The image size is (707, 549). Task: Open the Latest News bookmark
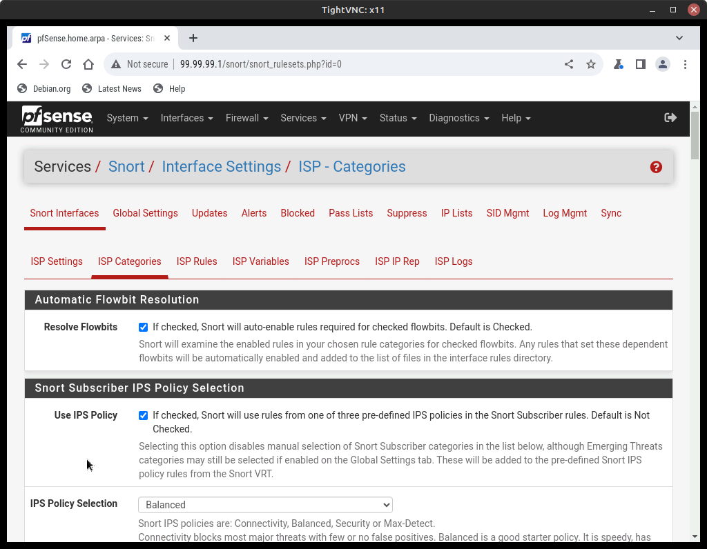112,89
